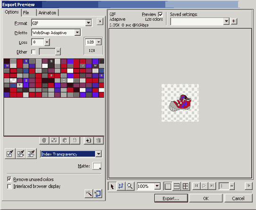The image size is (256, 210).
Task: Switch to the Animation tab
Action: [47, 13]
